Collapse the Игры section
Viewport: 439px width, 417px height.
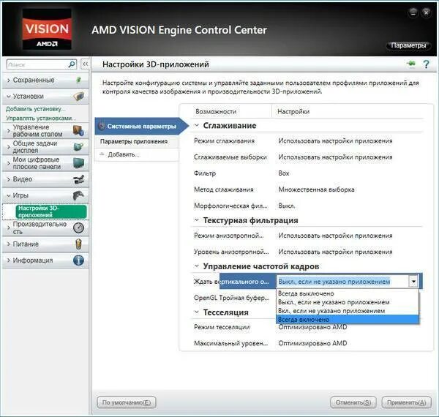click(x=8, y=195)
